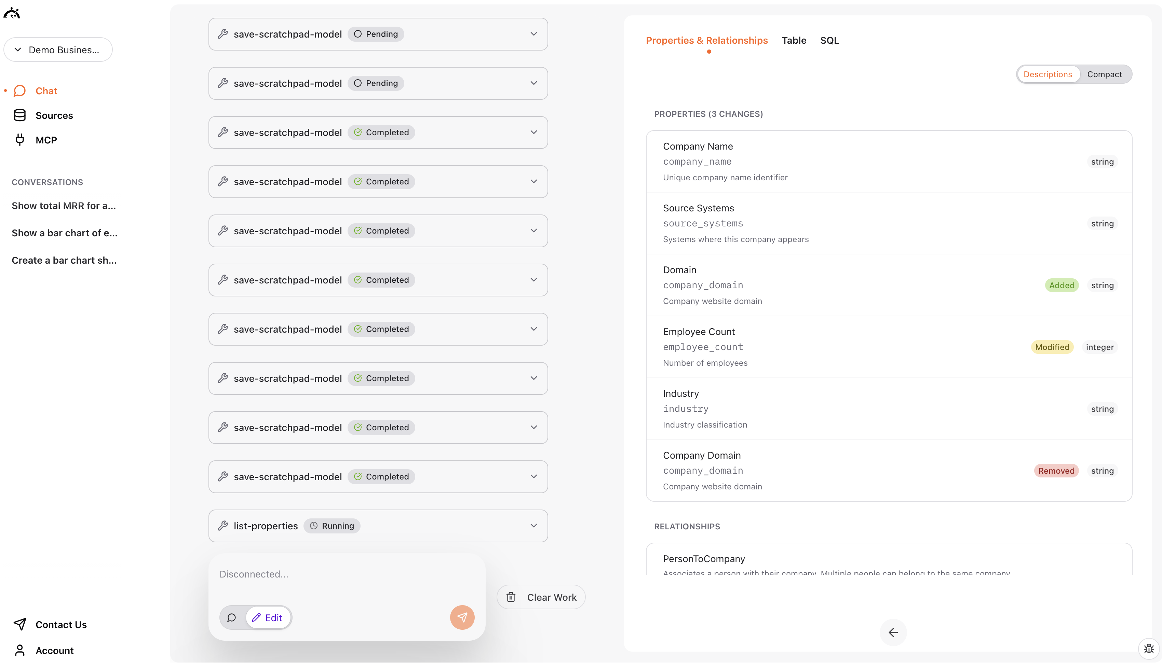
Task: Click the Clear Work button
Action: pos(541,597)
